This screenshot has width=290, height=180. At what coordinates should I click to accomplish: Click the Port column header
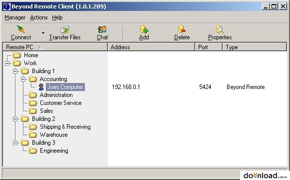pyautogui.click(x=209, y=47)
